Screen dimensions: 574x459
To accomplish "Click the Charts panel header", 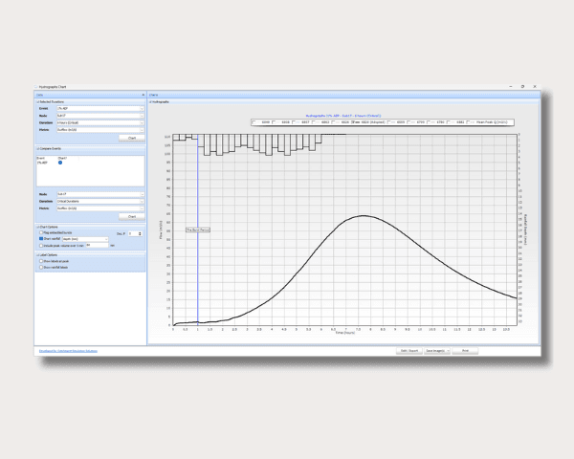I will coord(343,95).
